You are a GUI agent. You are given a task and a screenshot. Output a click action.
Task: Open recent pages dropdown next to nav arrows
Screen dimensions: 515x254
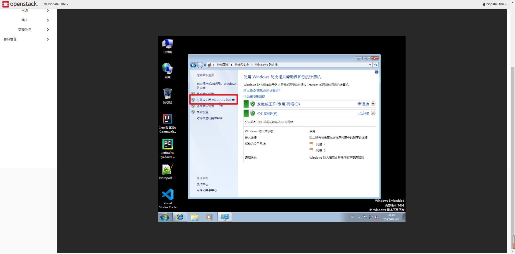205,65
